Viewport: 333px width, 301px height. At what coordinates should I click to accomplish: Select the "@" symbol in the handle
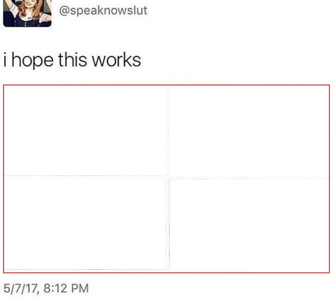64,11
